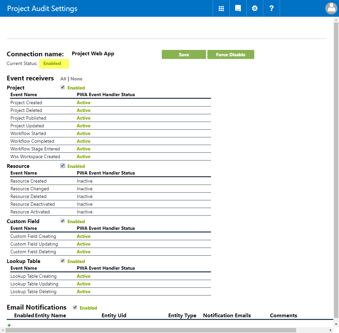Toggle the Lookup Table event receivers checkbox

click(x=63, y=261)
